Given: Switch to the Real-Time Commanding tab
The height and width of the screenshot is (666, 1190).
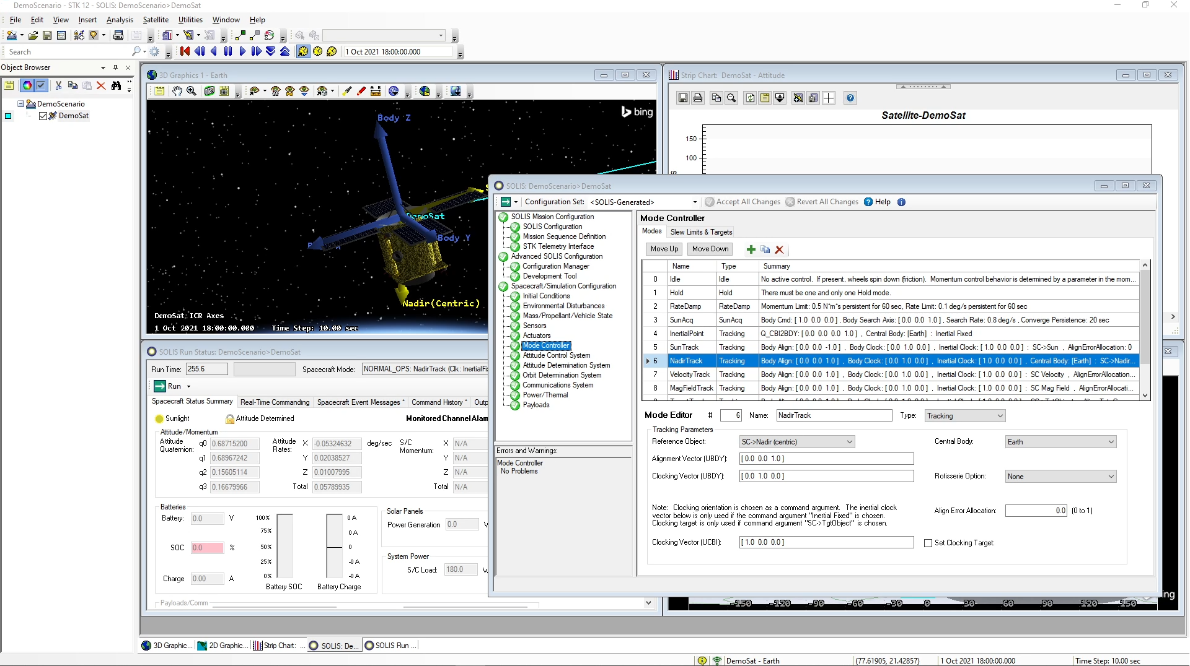Looking at the screenshot, I should coord(275,402).
